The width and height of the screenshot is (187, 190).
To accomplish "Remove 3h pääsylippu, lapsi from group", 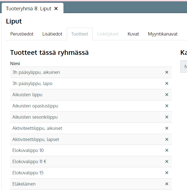I will 167,83.
